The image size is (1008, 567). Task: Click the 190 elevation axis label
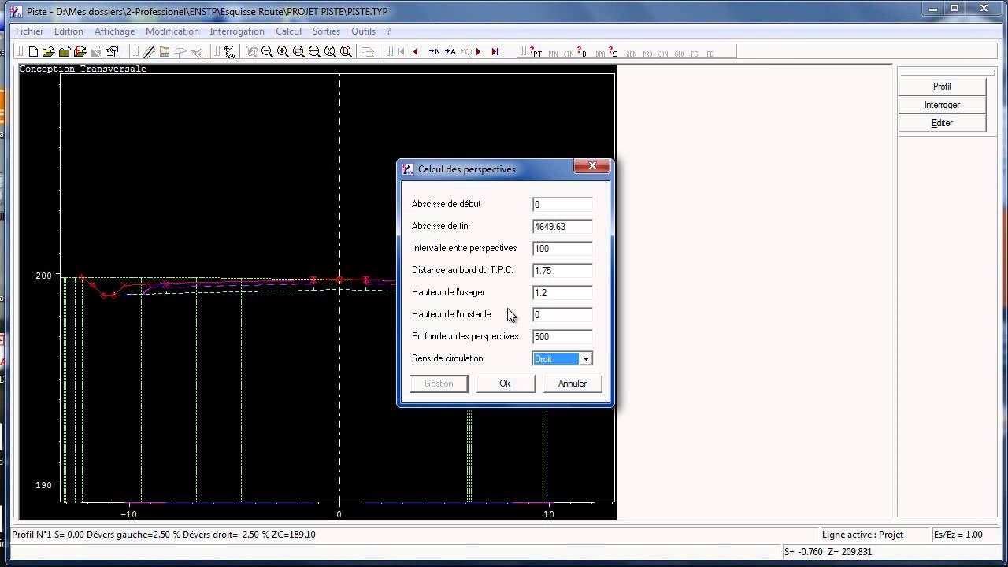pyautogui.click(x=43, y=485)
